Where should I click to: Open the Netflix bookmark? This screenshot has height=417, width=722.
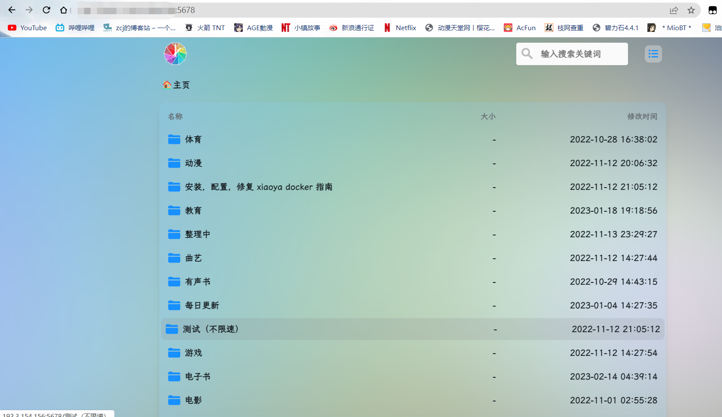400,28
